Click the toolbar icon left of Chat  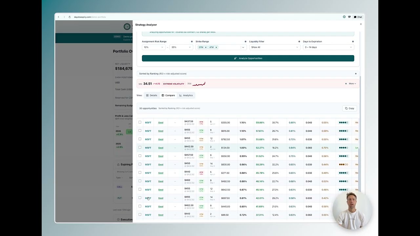[x=349, y=17]
